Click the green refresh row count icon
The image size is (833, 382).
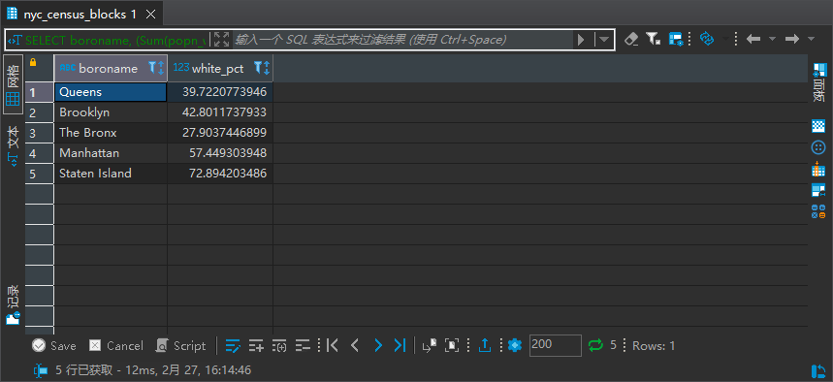click(596, 345)
